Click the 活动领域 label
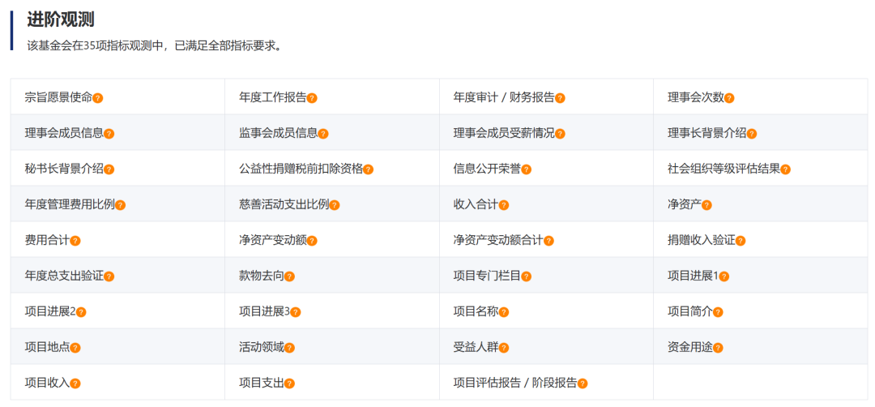This screenshot has height=407, width=875. coord(261,348)
